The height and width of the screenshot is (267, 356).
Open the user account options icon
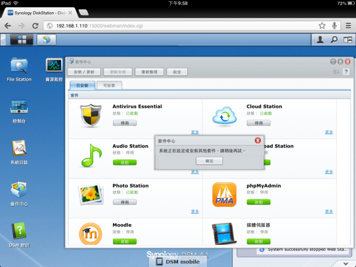pos(320,39)
